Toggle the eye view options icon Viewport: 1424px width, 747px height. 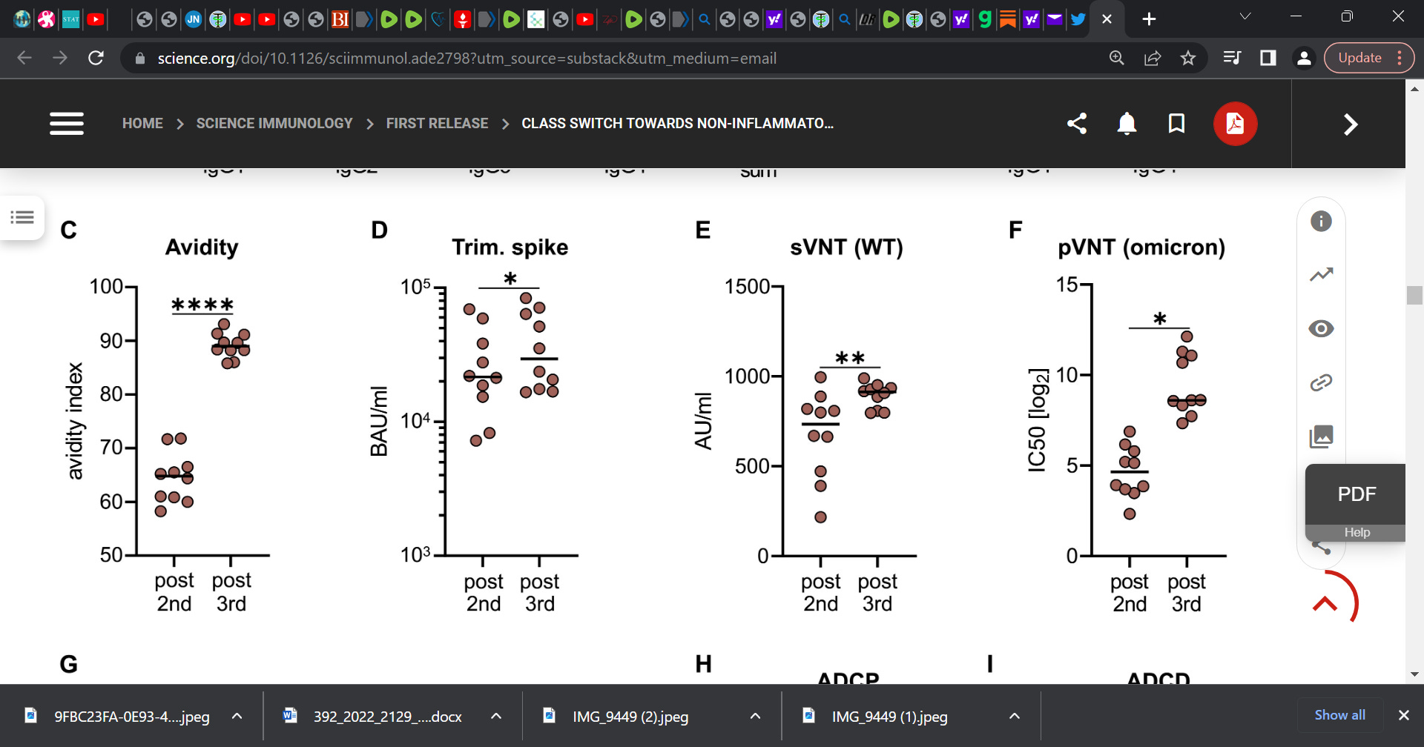(x=1321, y=328)
